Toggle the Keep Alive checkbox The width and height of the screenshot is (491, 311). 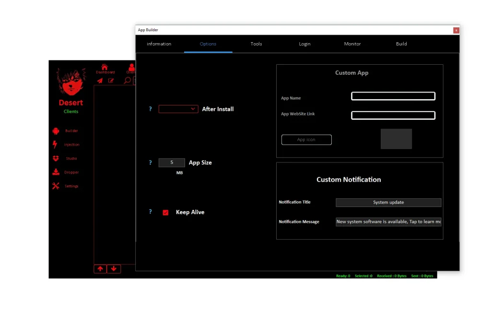tap(165, 212)
